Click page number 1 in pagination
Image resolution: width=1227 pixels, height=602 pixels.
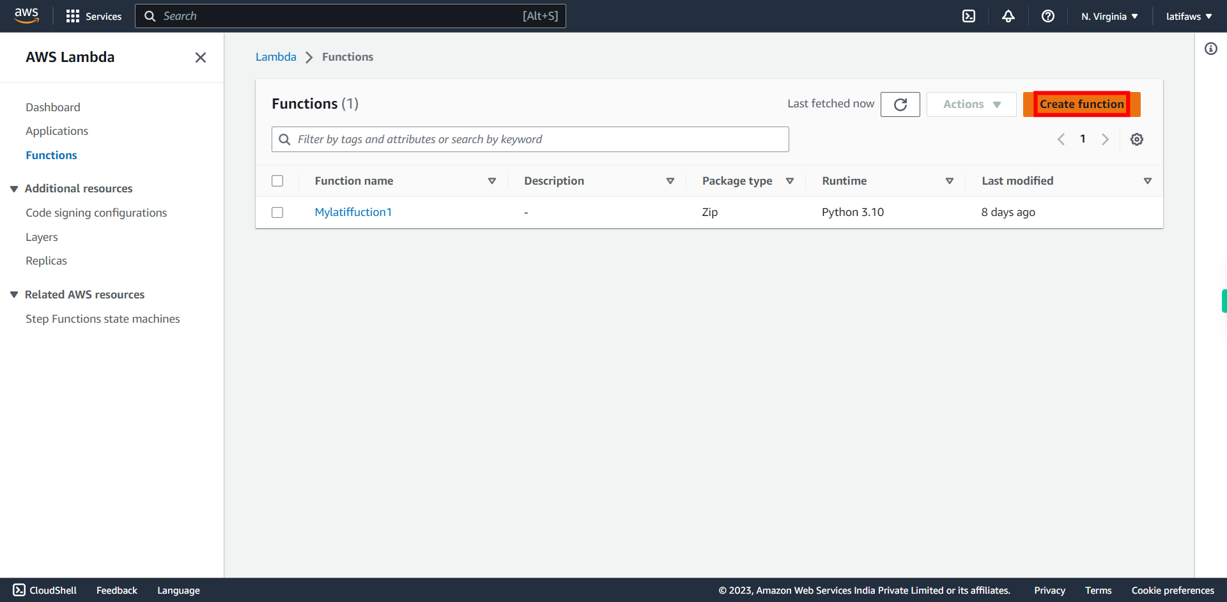[1083, 139]
